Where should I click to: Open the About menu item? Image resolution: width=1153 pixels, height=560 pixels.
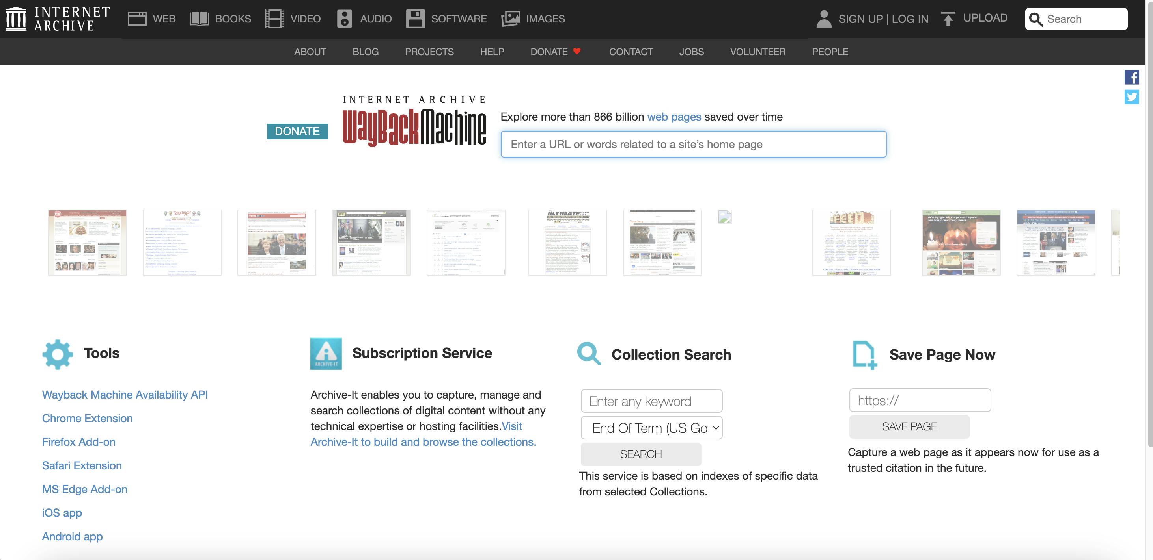coord(310,52)
